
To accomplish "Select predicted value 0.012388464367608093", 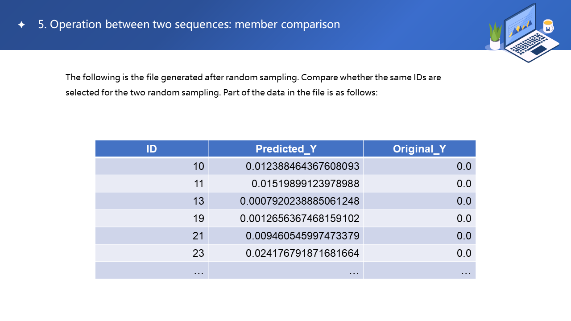I will pos(302,166).
